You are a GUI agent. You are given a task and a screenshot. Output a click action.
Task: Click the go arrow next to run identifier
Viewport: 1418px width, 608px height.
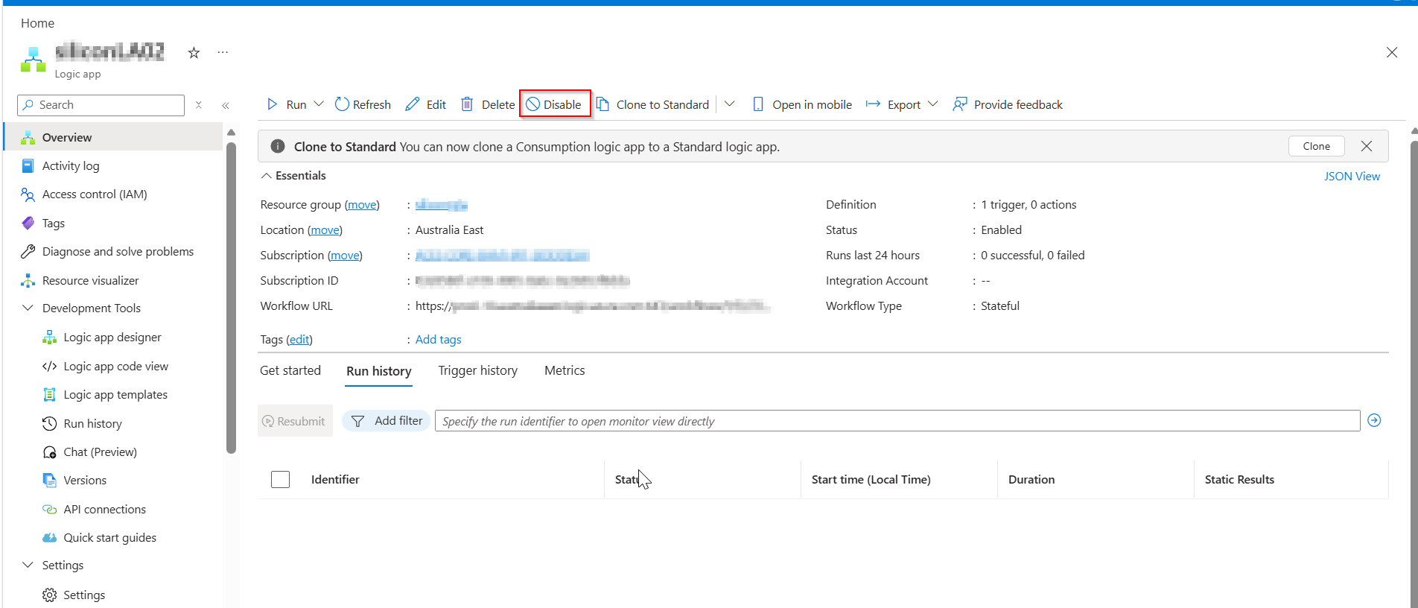(1375, 420)
